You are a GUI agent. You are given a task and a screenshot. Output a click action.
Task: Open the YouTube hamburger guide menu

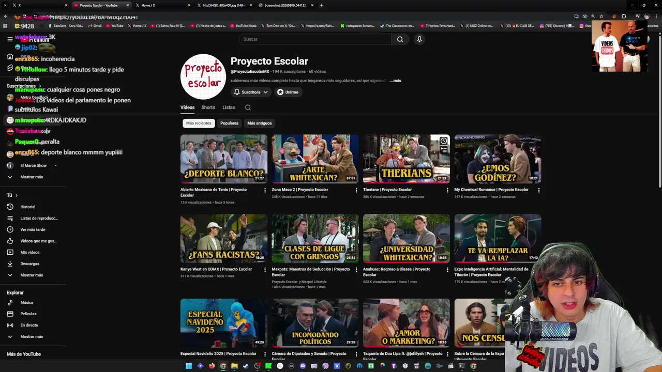10,39
